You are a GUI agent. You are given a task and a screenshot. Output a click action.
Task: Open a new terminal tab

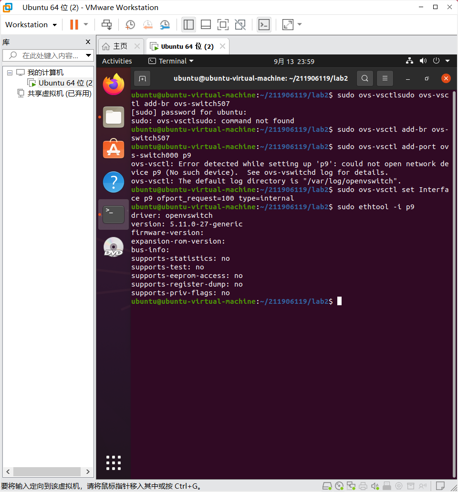click(x=142, y=78)
